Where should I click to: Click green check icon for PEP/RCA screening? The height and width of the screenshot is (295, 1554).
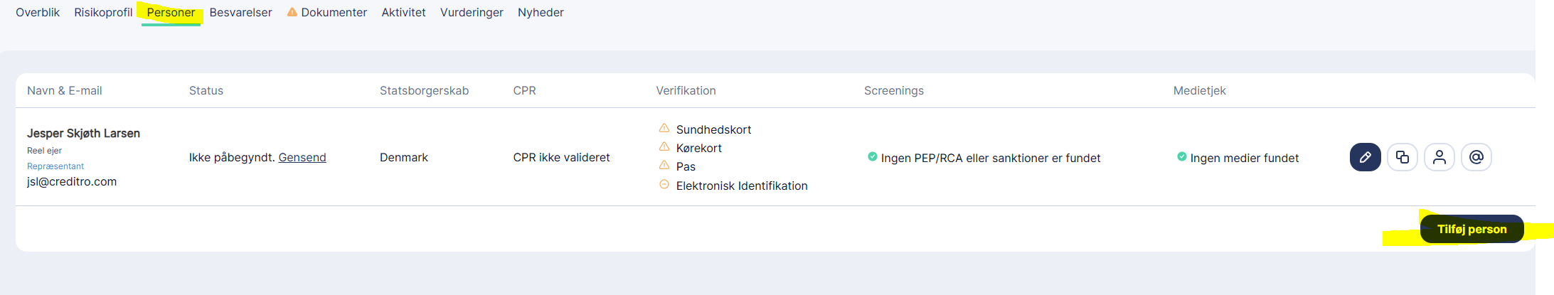click(872, 156)
